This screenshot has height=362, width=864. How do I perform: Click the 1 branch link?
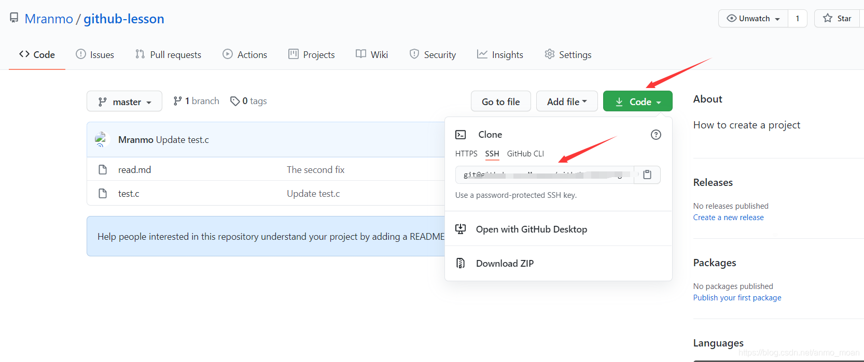197,101
